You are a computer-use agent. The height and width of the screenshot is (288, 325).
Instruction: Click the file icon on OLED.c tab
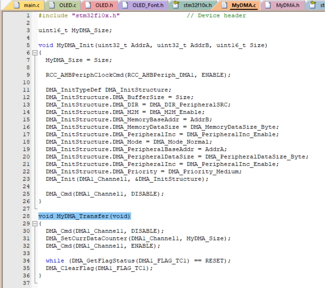pos(52,5)
